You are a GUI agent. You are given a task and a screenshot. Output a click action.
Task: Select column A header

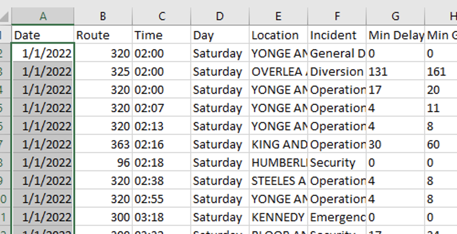pyautogui.click(x=43, y=16)
